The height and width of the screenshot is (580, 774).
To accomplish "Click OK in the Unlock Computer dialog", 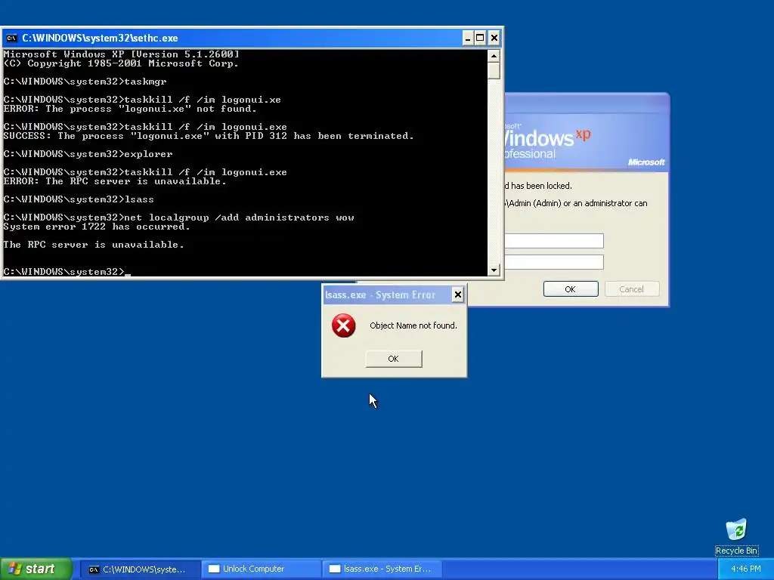I will 571,289.
